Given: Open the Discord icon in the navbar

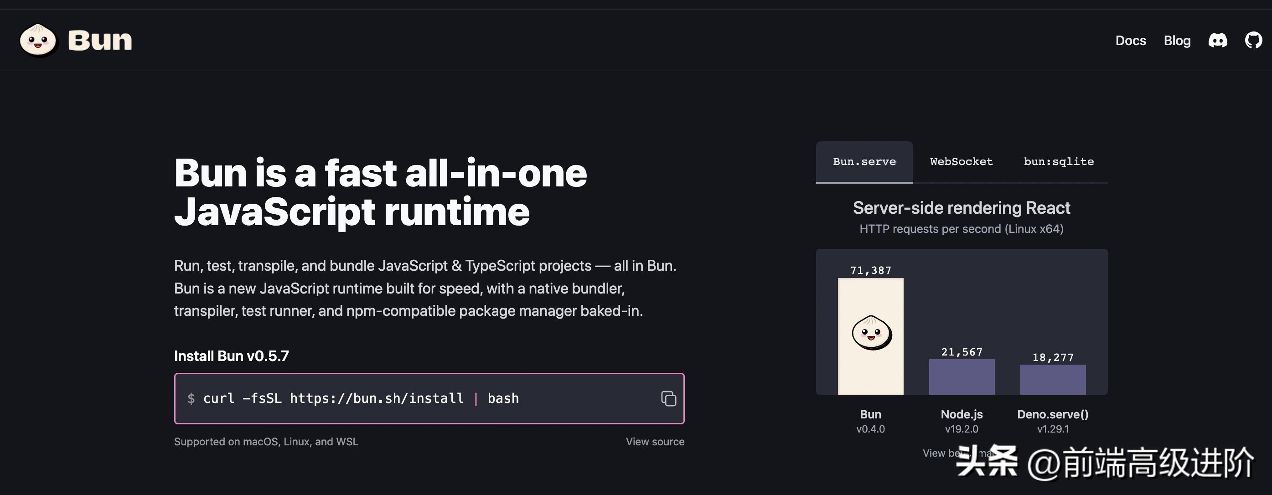Looking at the screenshot, I should (x=1219, y=41).
